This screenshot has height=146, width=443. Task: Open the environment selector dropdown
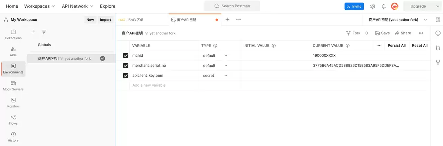point(398,20)
